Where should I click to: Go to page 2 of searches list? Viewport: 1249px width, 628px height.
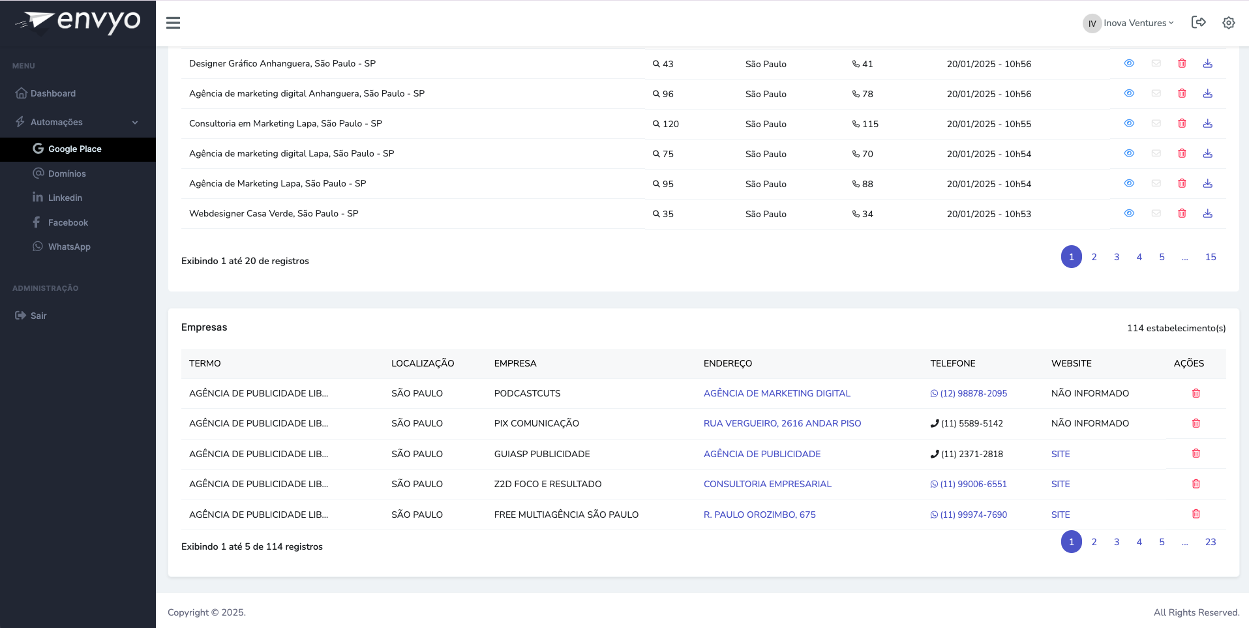click(1094, 257)
